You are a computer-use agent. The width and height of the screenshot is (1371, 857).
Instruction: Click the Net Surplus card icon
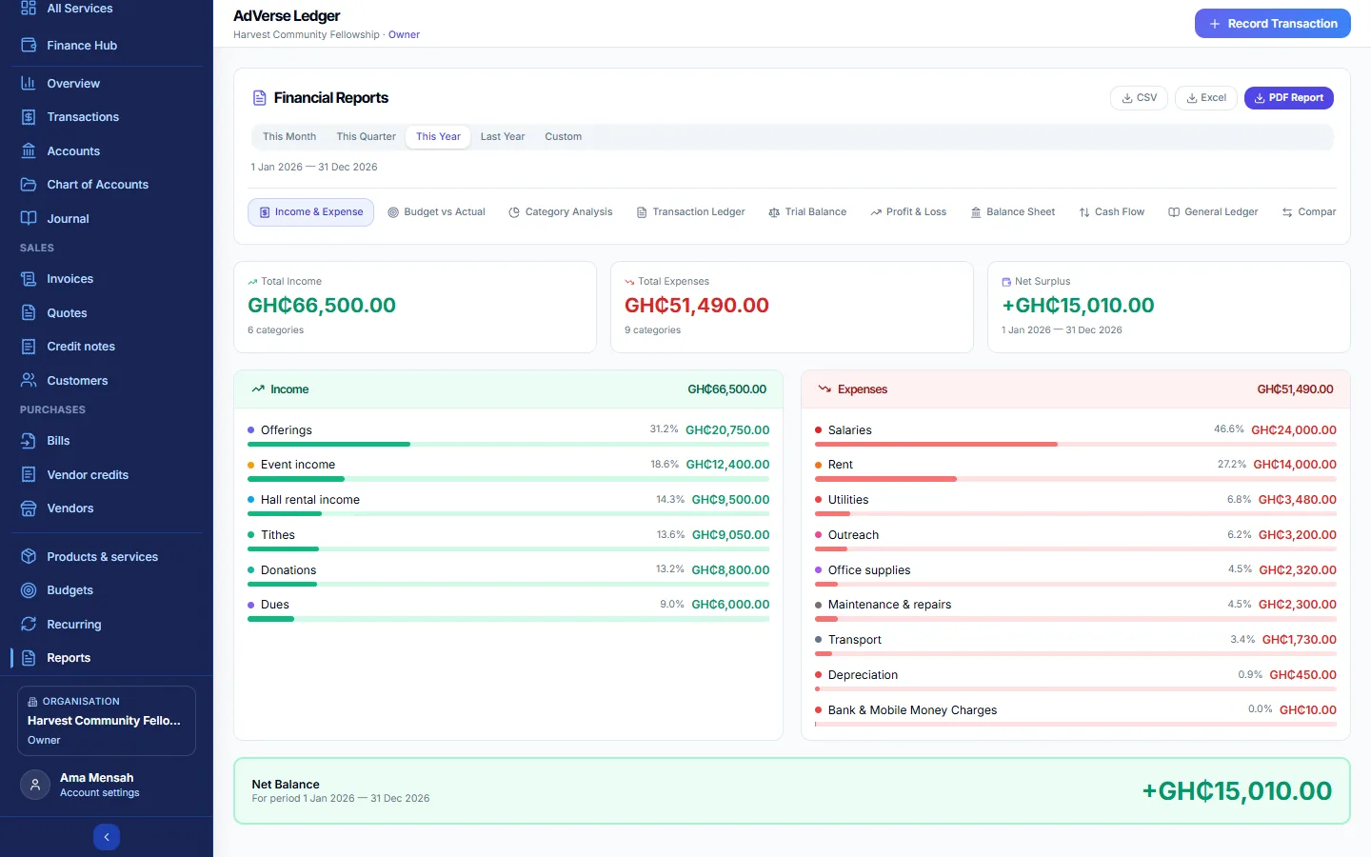[x=1006, y=282]
